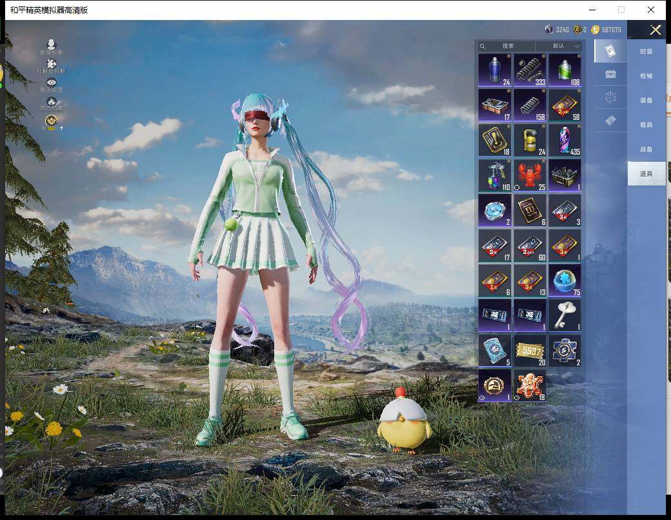Image resolution: width=671 pixels, height=520 pixels.
Task: Choose the spray paint gun item
Action: [x=494, y=175]
